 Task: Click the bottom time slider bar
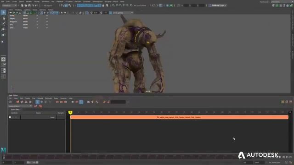(120, 157)
